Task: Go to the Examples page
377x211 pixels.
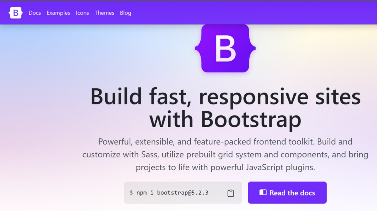Action: pos(59,13)
